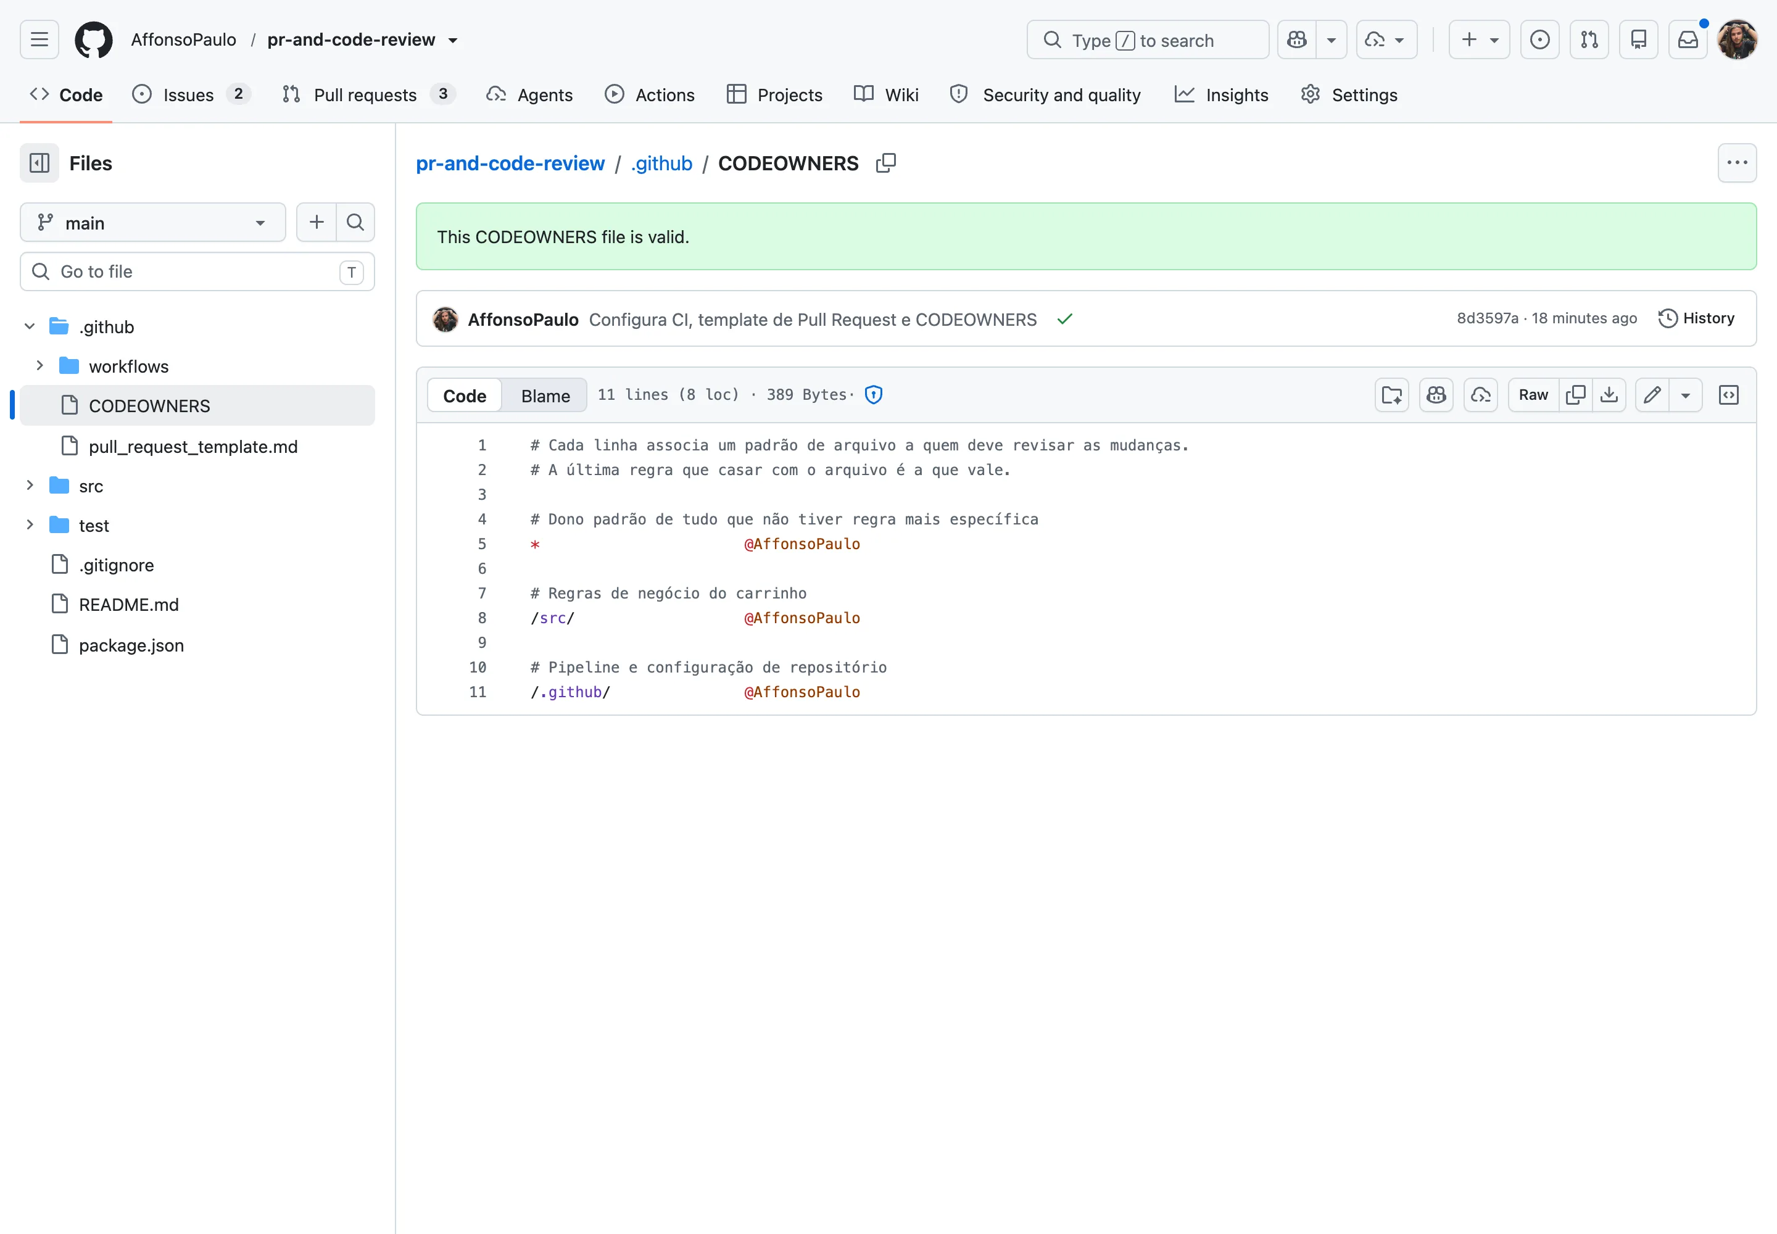This screenshot has width=1777, height=1234.
Task: Click the search bar 'Type / to search'
Action: tap(1148, 39)
